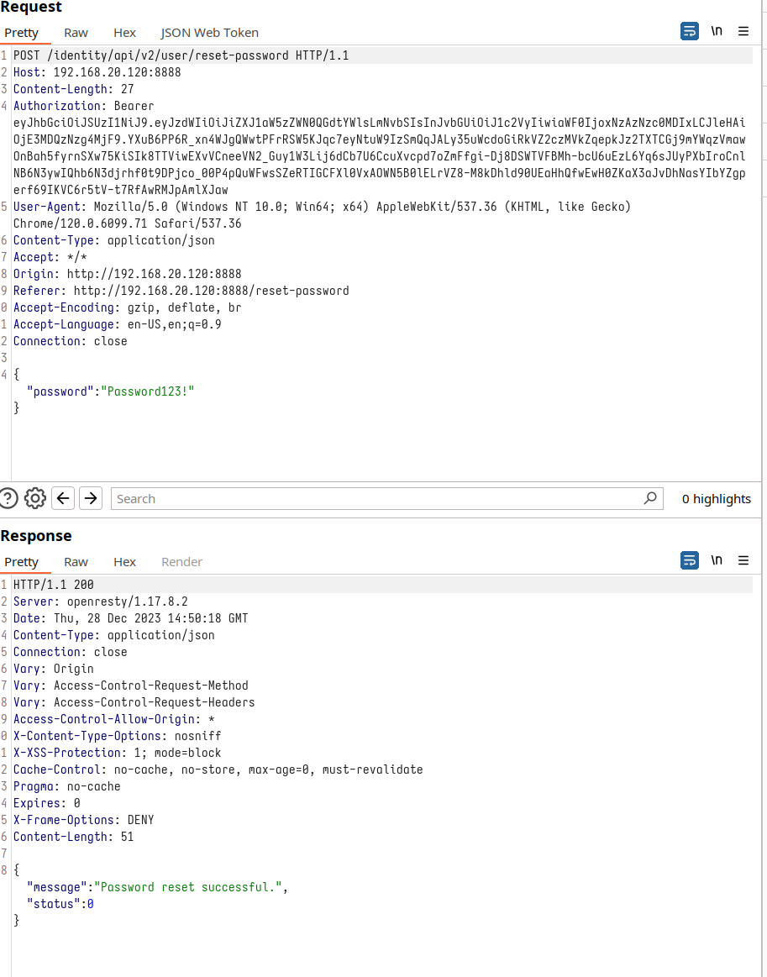Click the 0 highlights label
Image resolution: width=767 pixels, height=977 pixels.
[x=716, y=499]
